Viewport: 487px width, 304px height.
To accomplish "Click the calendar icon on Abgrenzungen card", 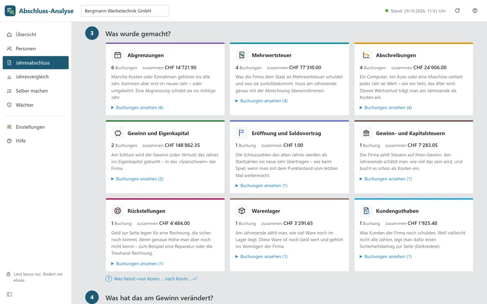I will pyautogui.click(x=118, y=55).
